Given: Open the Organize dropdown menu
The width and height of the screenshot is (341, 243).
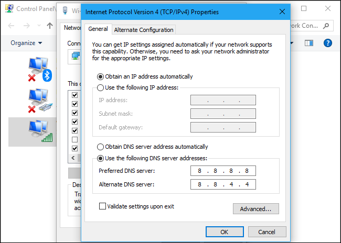Looking at the screenshot, I should tap(26, 43).
